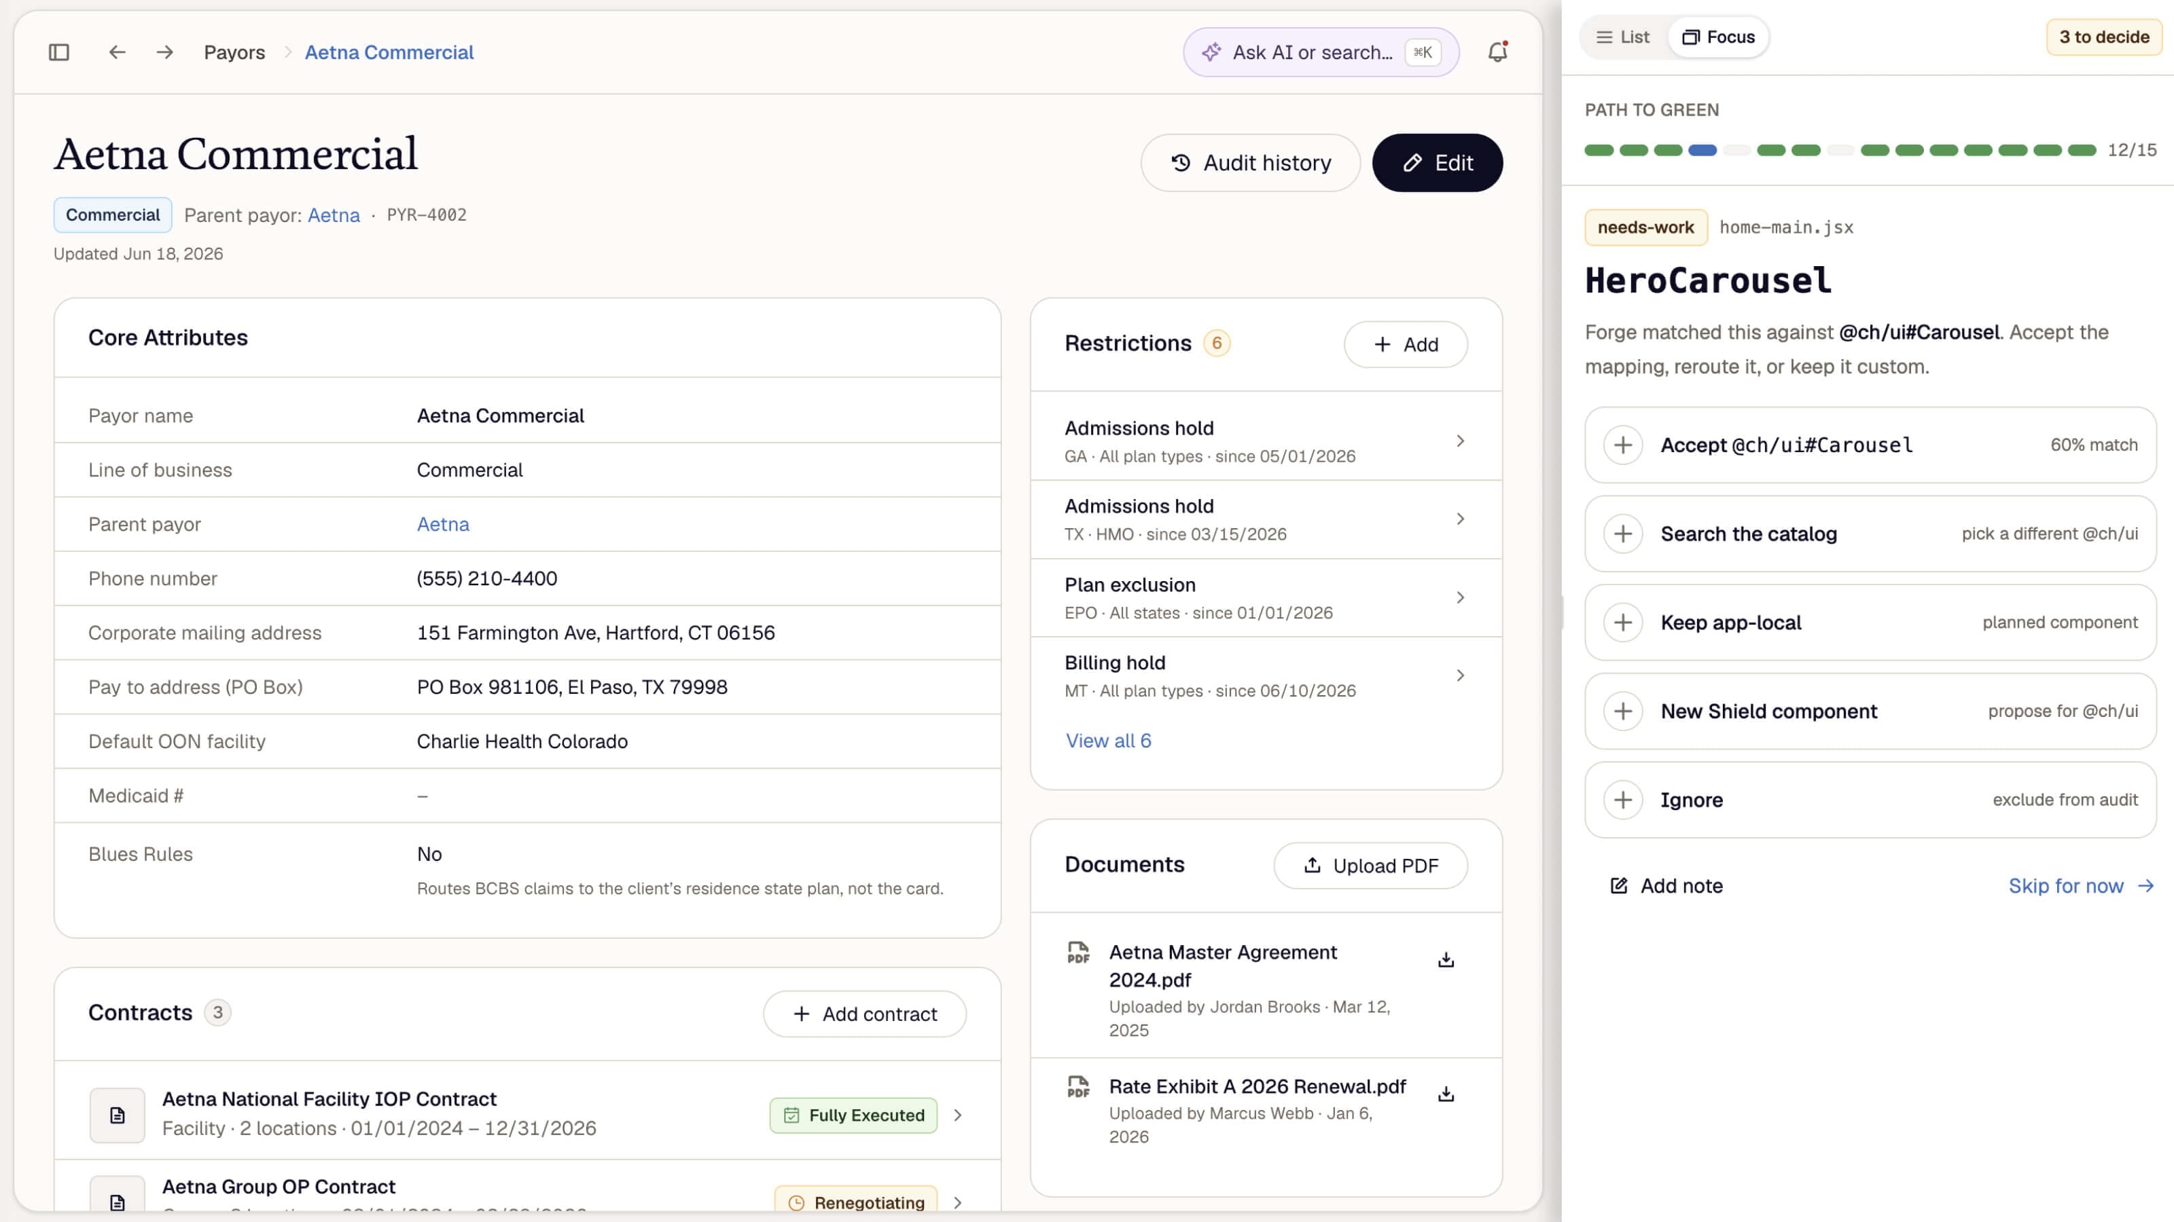Click the 3 to decide badge
The height and width of the screenshot is (1222, 2174).
[x=2104, y=37]
